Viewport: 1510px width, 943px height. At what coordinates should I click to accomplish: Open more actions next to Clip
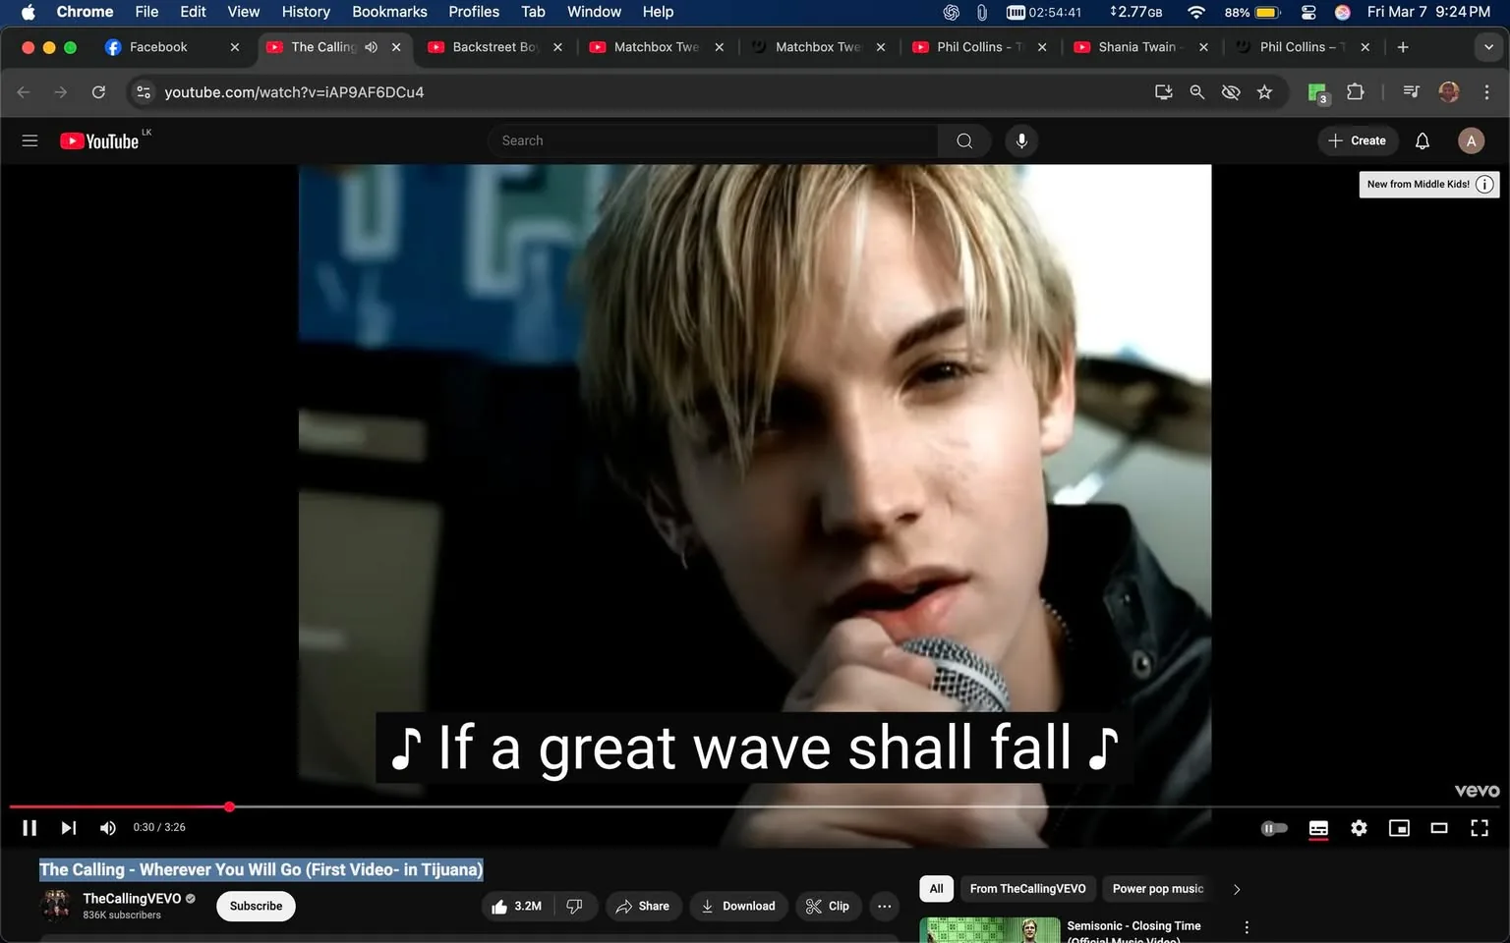[x=883, y=906]
